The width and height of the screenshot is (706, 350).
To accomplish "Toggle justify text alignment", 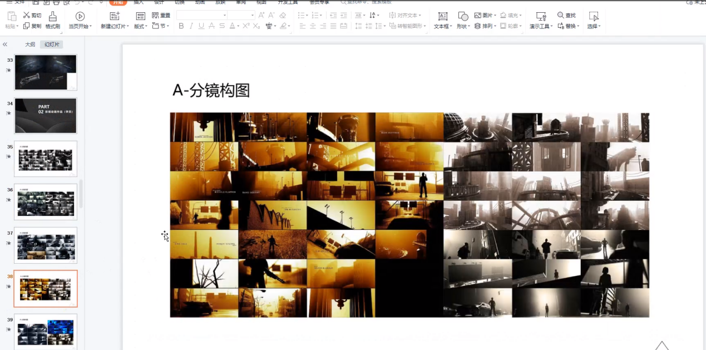I will tap(333, 26).
